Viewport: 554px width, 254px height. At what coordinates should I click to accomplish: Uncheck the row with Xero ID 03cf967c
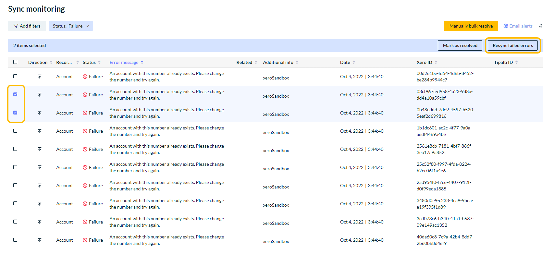point(15,94)
